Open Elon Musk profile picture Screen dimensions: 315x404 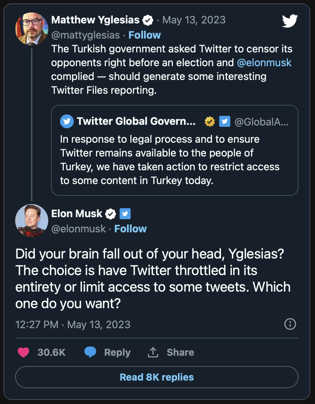click(x=32, y=220)
